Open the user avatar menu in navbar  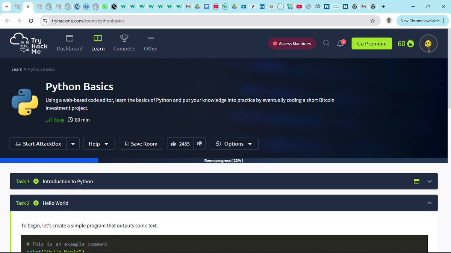tap(428, 43)
